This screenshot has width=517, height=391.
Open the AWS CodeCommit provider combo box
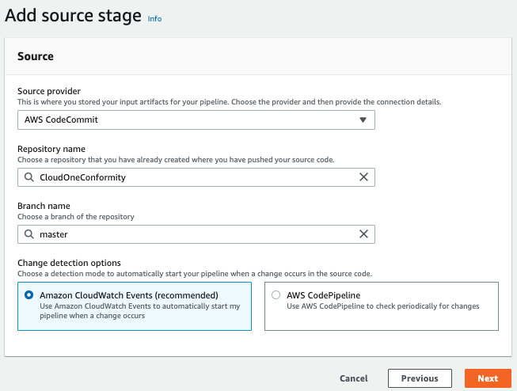[196, 120]
